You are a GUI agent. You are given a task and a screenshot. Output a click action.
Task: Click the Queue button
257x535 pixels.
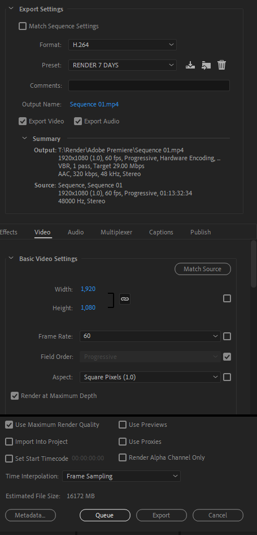(x=105, y=515)
